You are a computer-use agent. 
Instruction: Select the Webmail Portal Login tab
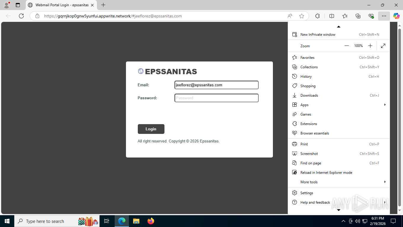point(61,5)
